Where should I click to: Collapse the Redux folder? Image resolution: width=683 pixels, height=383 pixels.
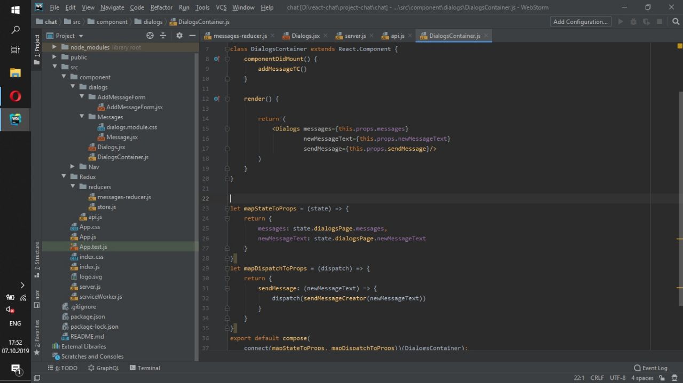(64, 177)
